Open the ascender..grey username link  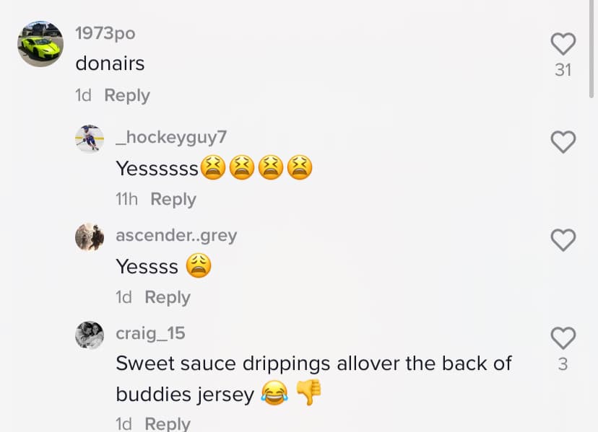pos(176,235)
